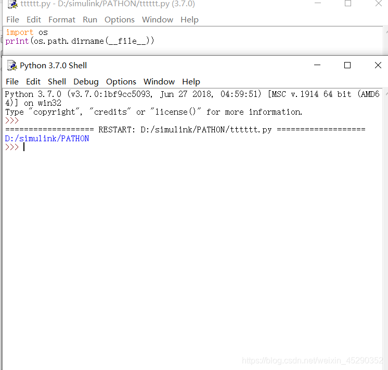Click the scroll up arrow in Shell window
The width and height of the screenshot is (388, 370).
(x=386, y=94)
